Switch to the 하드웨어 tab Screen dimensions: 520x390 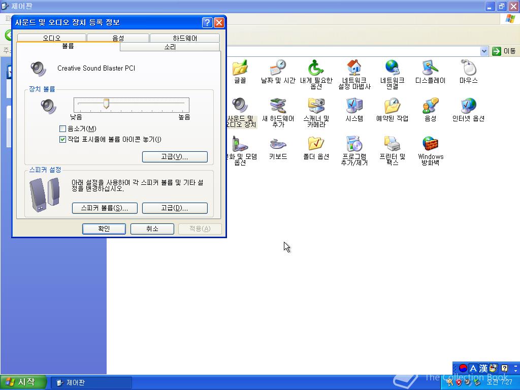pyautogui.click(x=185, y=38)
